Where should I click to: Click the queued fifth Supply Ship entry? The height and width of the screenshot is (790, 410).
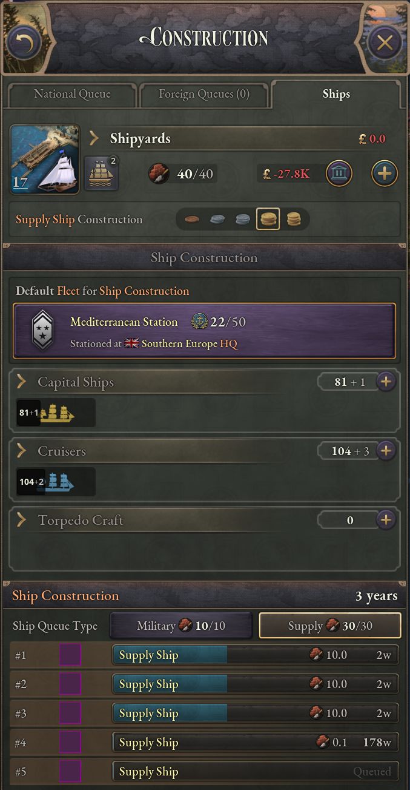(255, 772)
